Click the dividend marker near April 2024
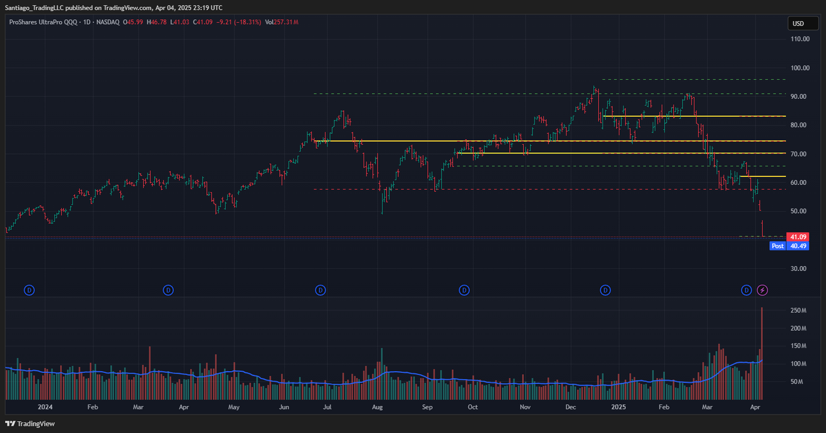 pos(168,289)
